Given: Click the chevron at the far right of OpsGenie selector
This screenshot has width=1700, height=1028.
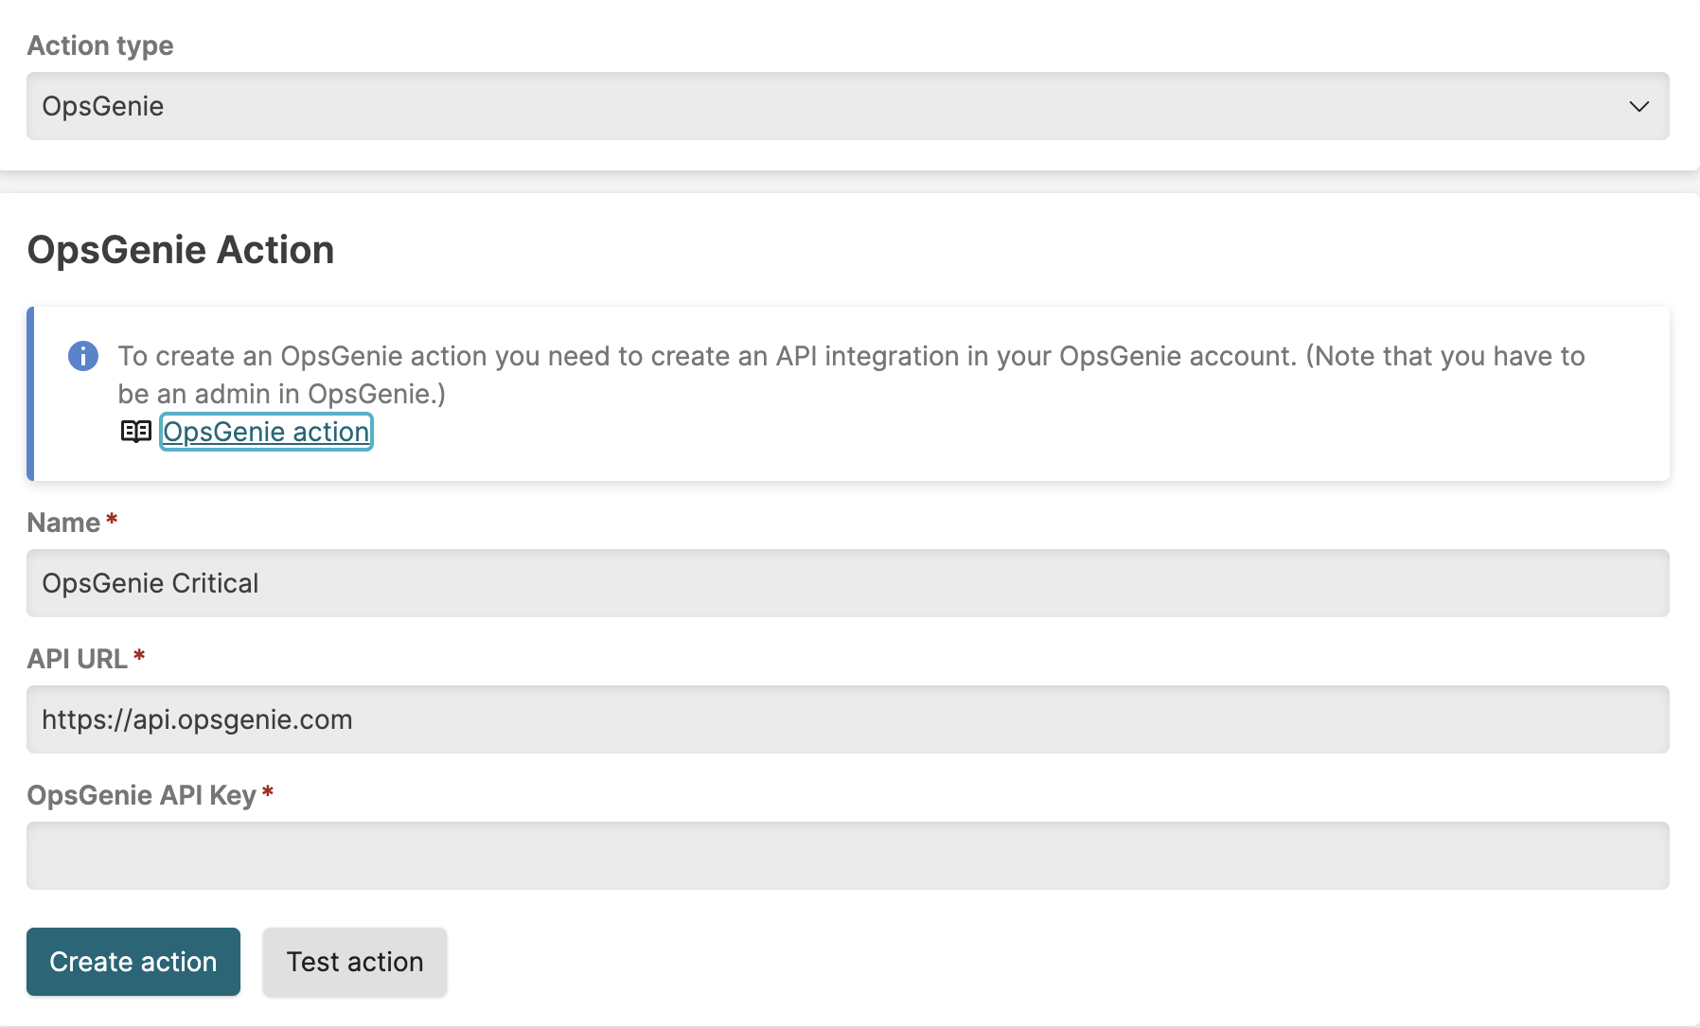Looking at the screenshot, I should [x=1639, y=106].
